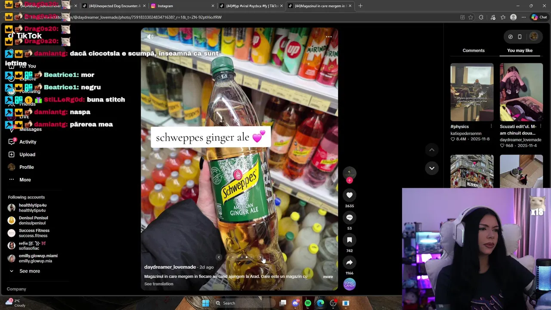The height and width of the screenshot is (310, 551).
Task: Click the media control music icon
Action: 493,17
